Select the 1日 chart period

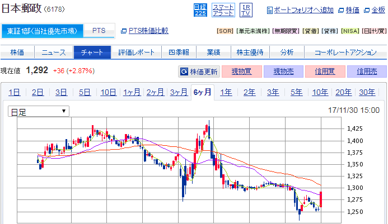click(14, 93)
